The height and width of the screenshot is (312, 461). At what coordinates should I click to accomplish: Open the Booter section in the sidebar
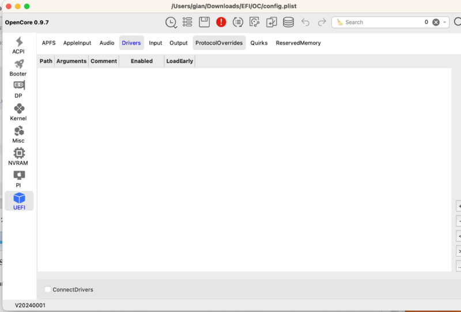18,67
